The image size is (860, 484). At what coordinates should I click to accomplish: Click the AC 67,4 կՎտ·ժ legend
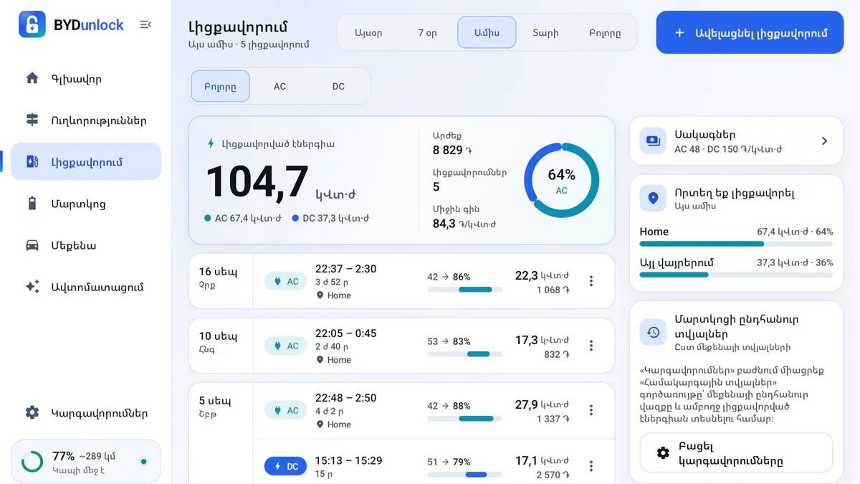243,218
